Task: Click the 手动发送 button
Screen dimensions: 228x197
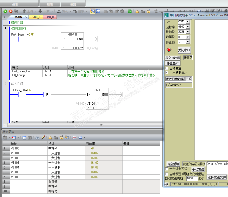Action: click(198, 169)
